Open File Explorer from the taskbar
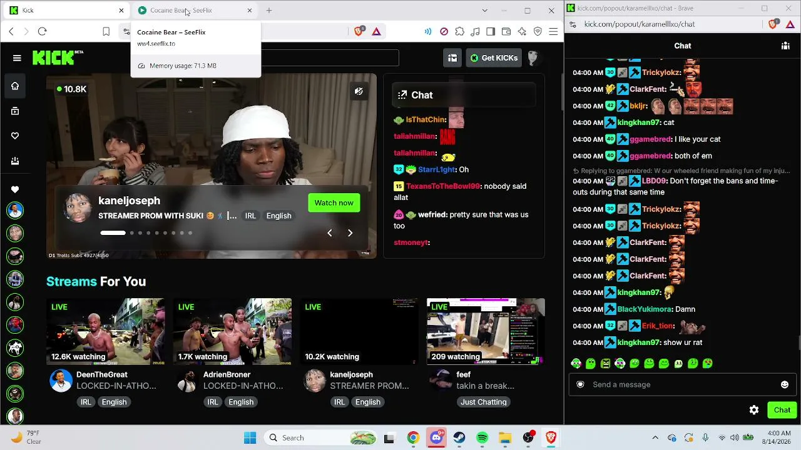Image resolution: width=801 pixels, height=450 pixels. tap(505, 437)
